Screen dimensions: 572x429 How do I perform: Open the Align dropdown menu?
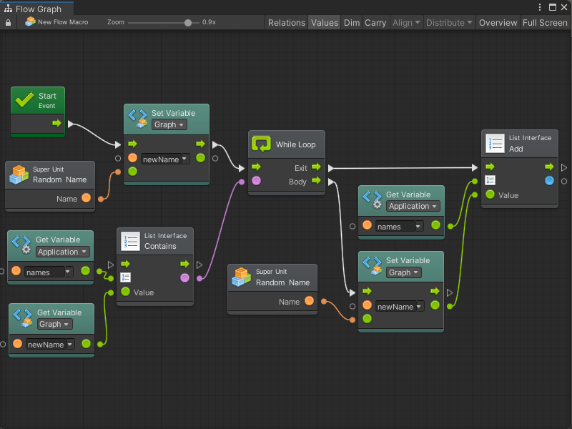(406, 22)
